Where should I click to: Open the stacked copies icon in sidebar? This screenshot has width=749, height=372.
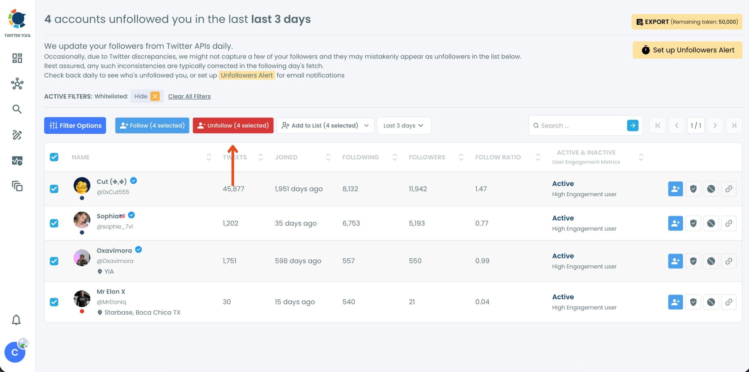(17, 186)
